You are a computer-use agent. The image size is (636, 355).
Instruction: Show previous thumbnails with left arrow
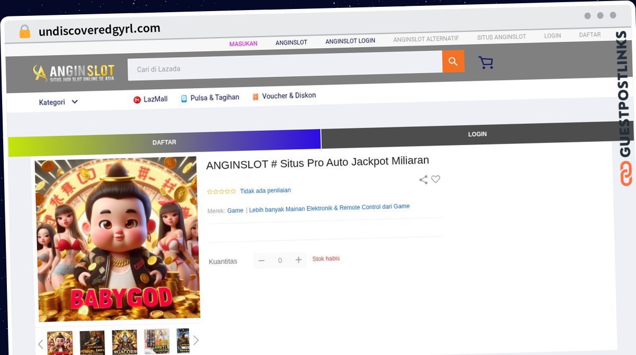(40, 344)
